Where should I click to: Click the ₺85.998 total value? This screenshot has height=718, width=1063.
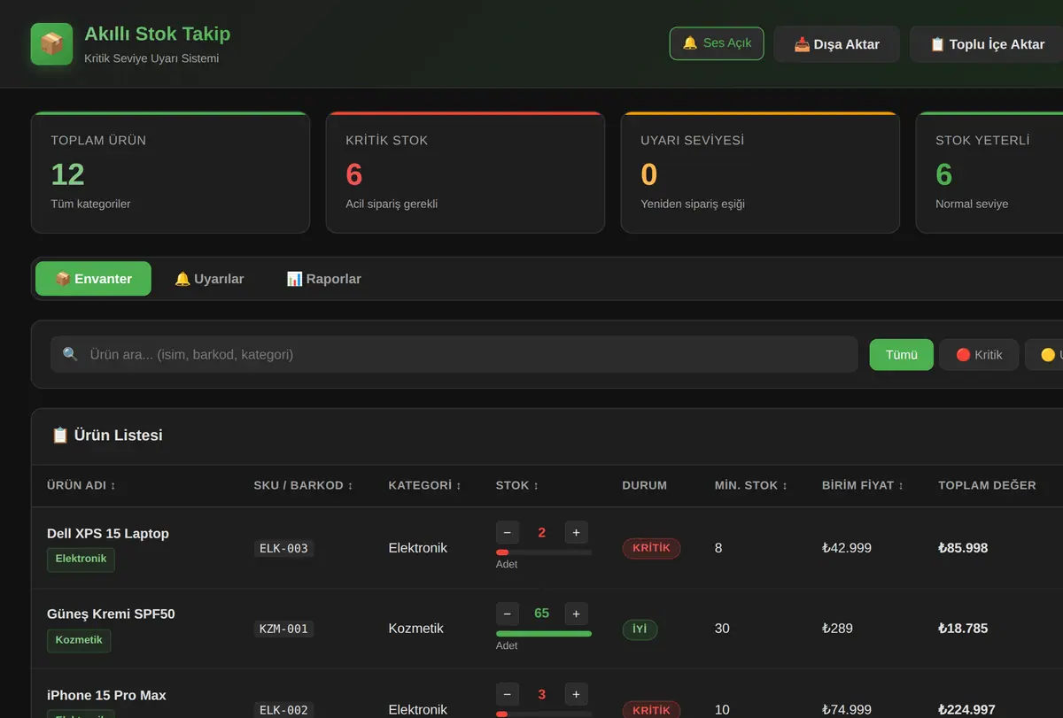pyautogui.click(x=963, y=548)
